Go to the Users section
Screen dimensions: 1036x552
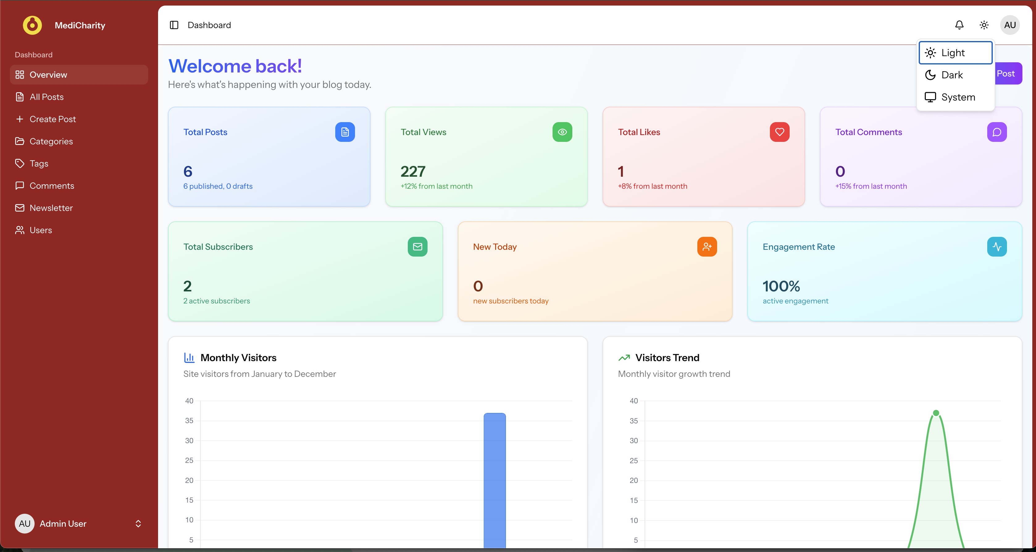click(40, 230)
